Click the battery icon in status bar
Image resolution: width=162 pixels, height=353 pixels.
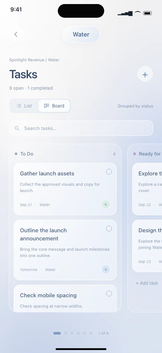147,13
